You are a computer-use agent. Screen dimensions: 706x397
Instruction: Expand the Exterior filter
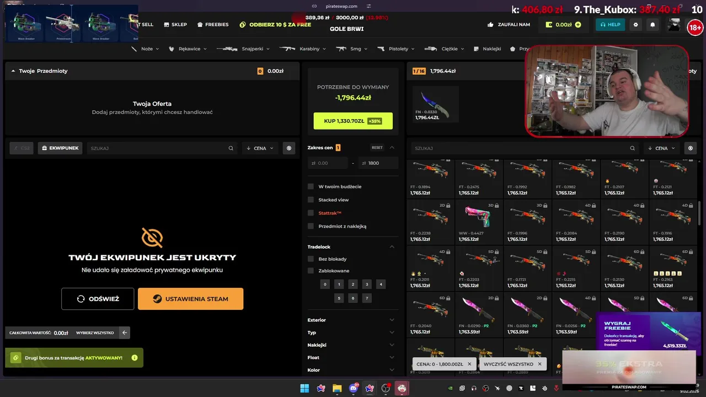392,320
